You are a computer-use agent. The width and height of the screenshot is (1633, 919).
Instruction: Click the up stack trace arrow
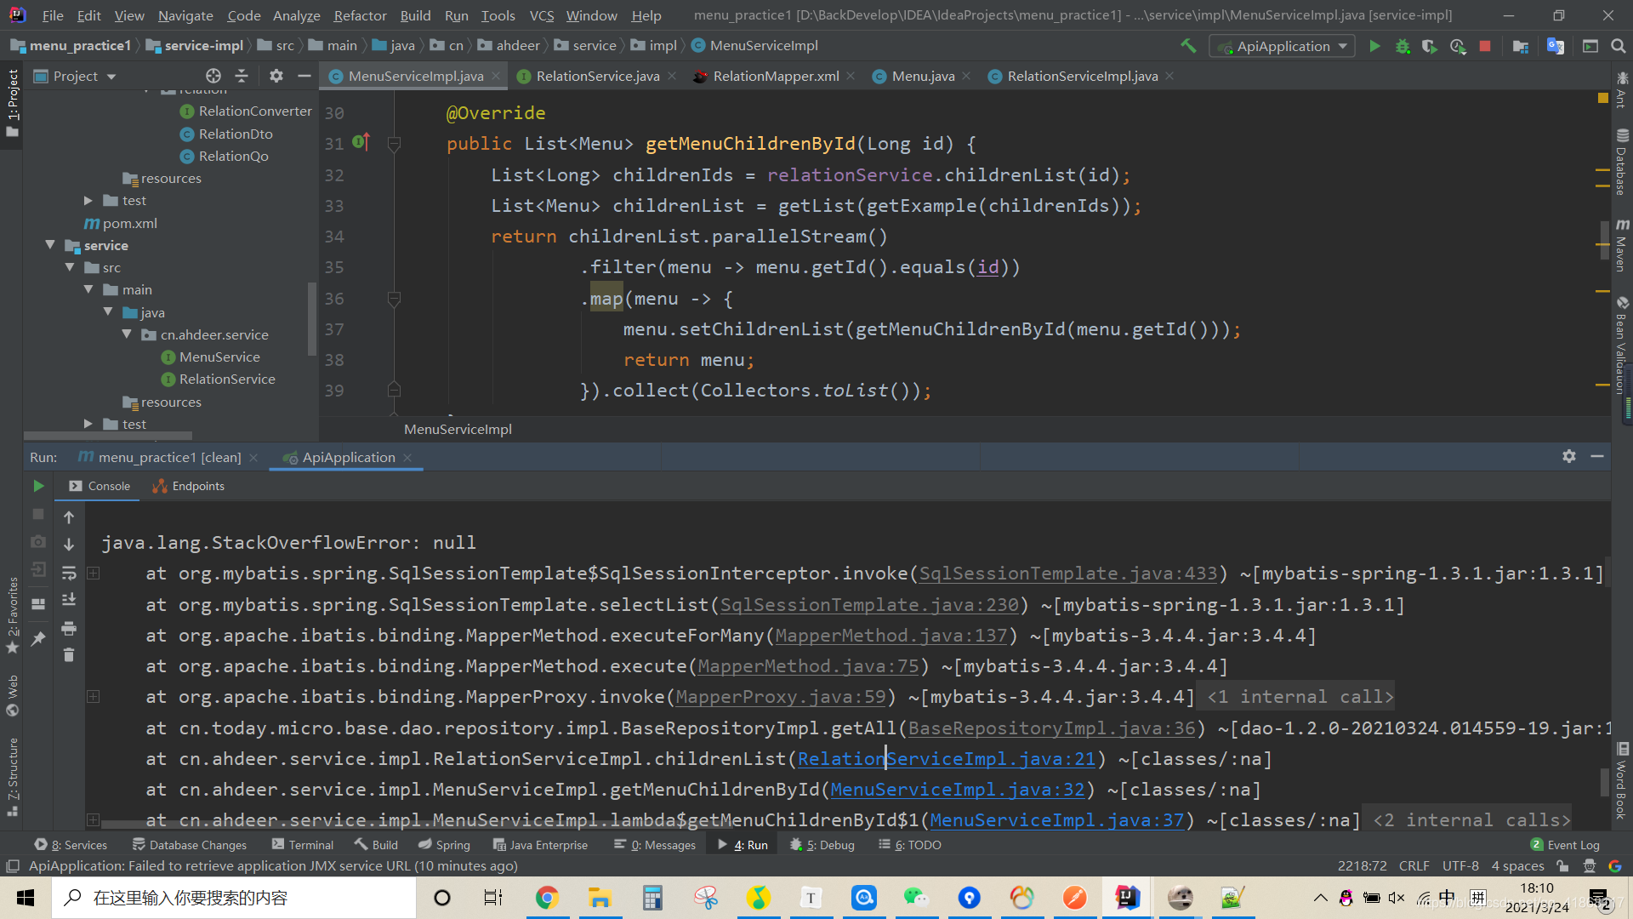69,517
